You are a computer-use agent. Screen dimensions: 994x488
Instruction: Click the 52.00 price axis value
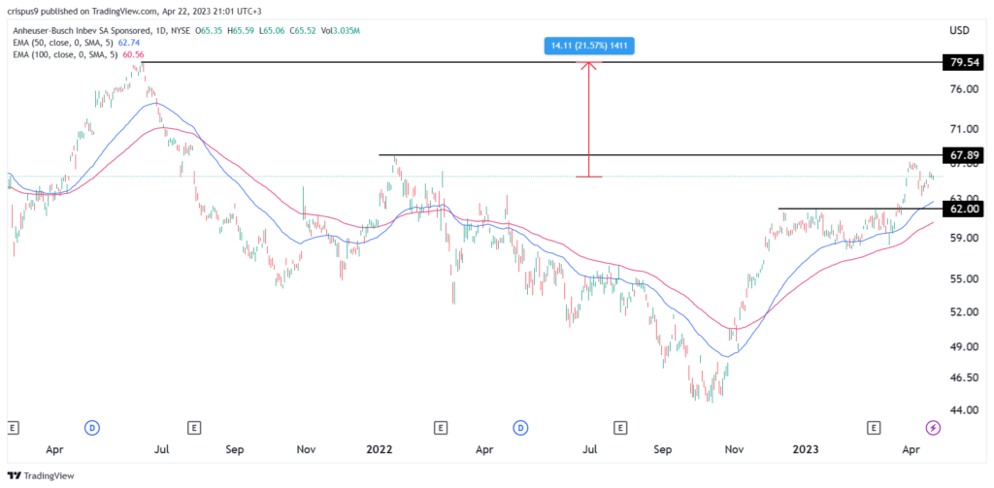(966, 312)
